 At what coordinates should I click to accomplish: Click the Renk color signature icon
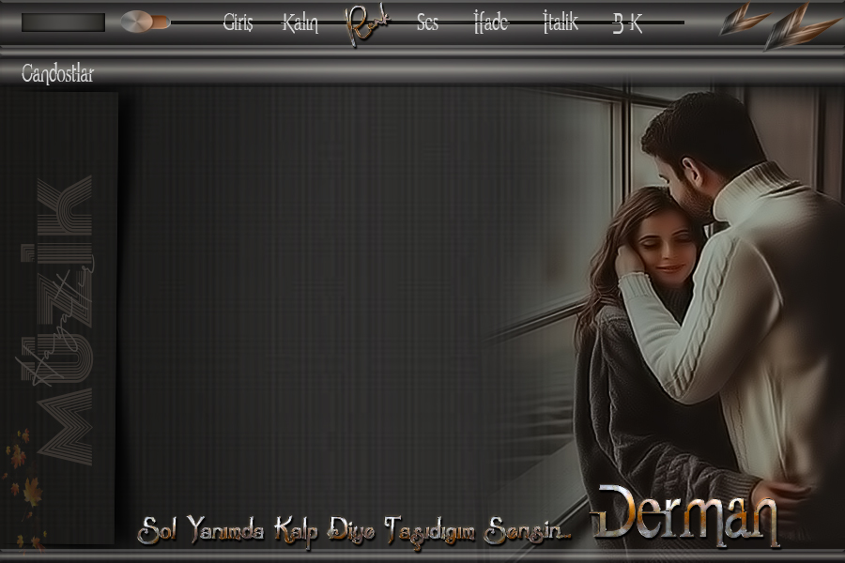pyautogui.click(x=367, y=24)
